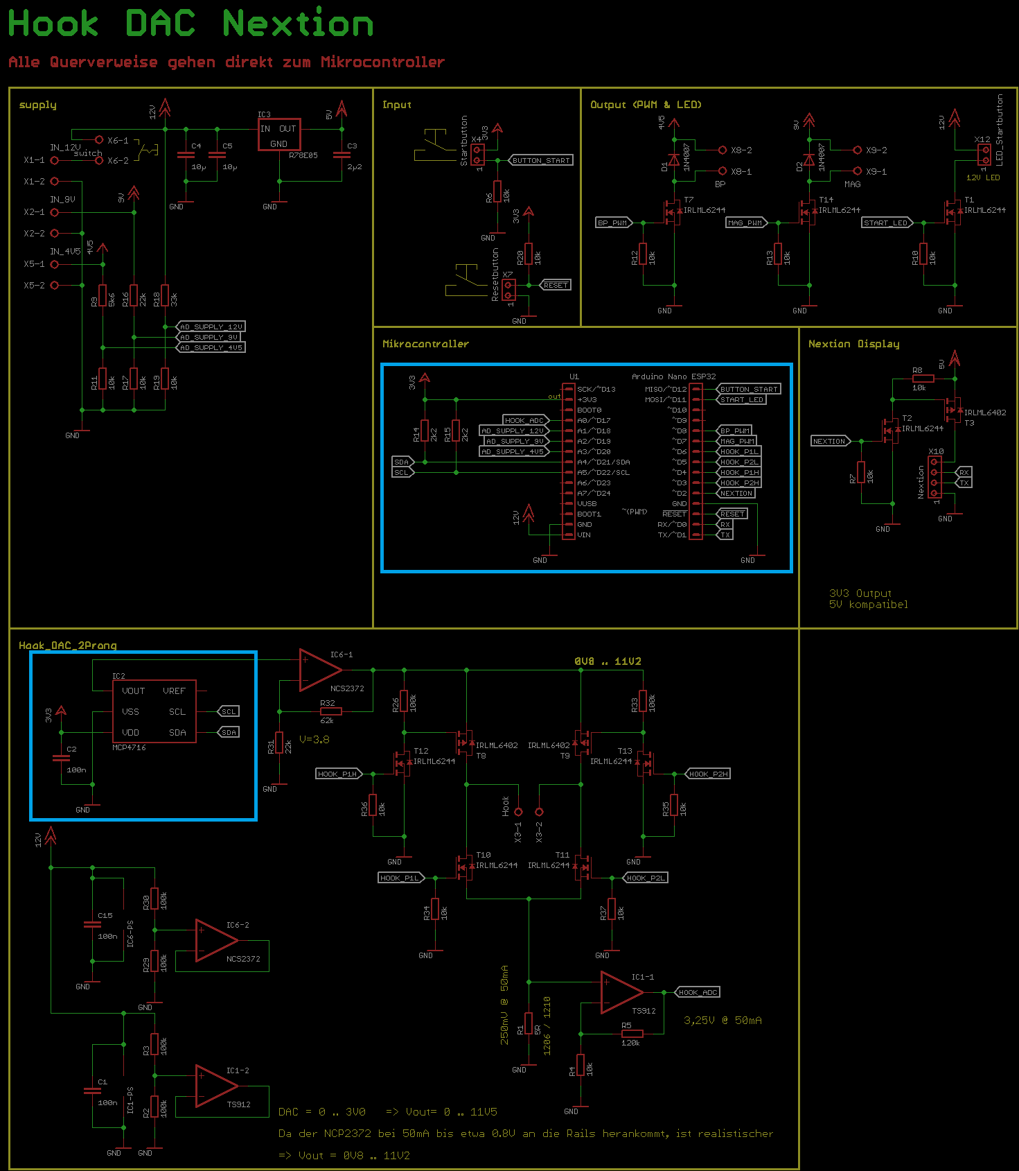Click HOOK_ADC label at IC1-1 output
The width and height of the screenshot is (1019, 1171).
tap(698, 992)
